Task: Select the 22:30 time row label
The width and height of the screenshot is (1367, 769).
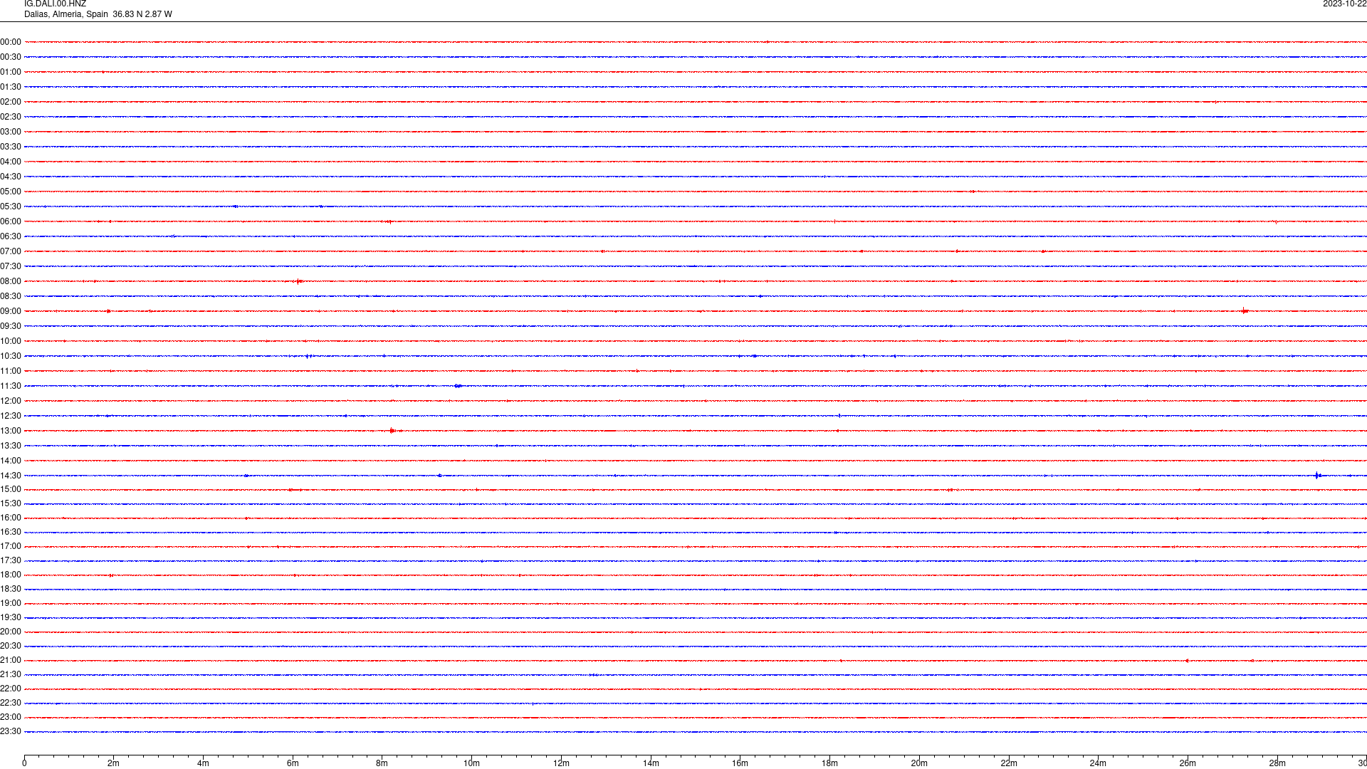Action: [11, 703]
